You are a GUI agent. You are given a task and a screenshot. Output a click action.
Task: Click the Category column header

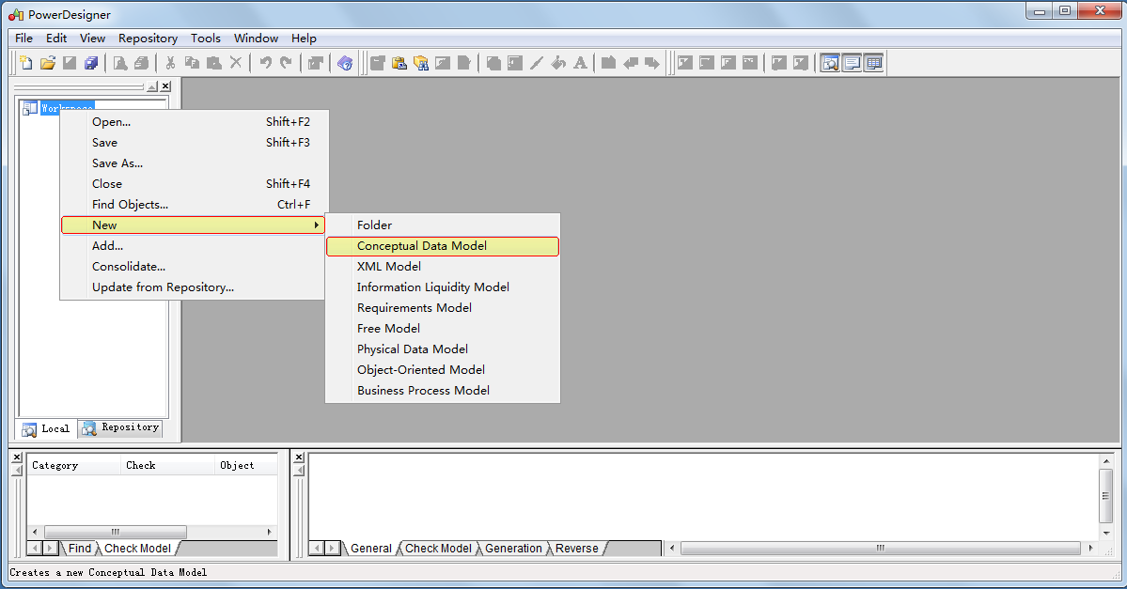(73, 465)
